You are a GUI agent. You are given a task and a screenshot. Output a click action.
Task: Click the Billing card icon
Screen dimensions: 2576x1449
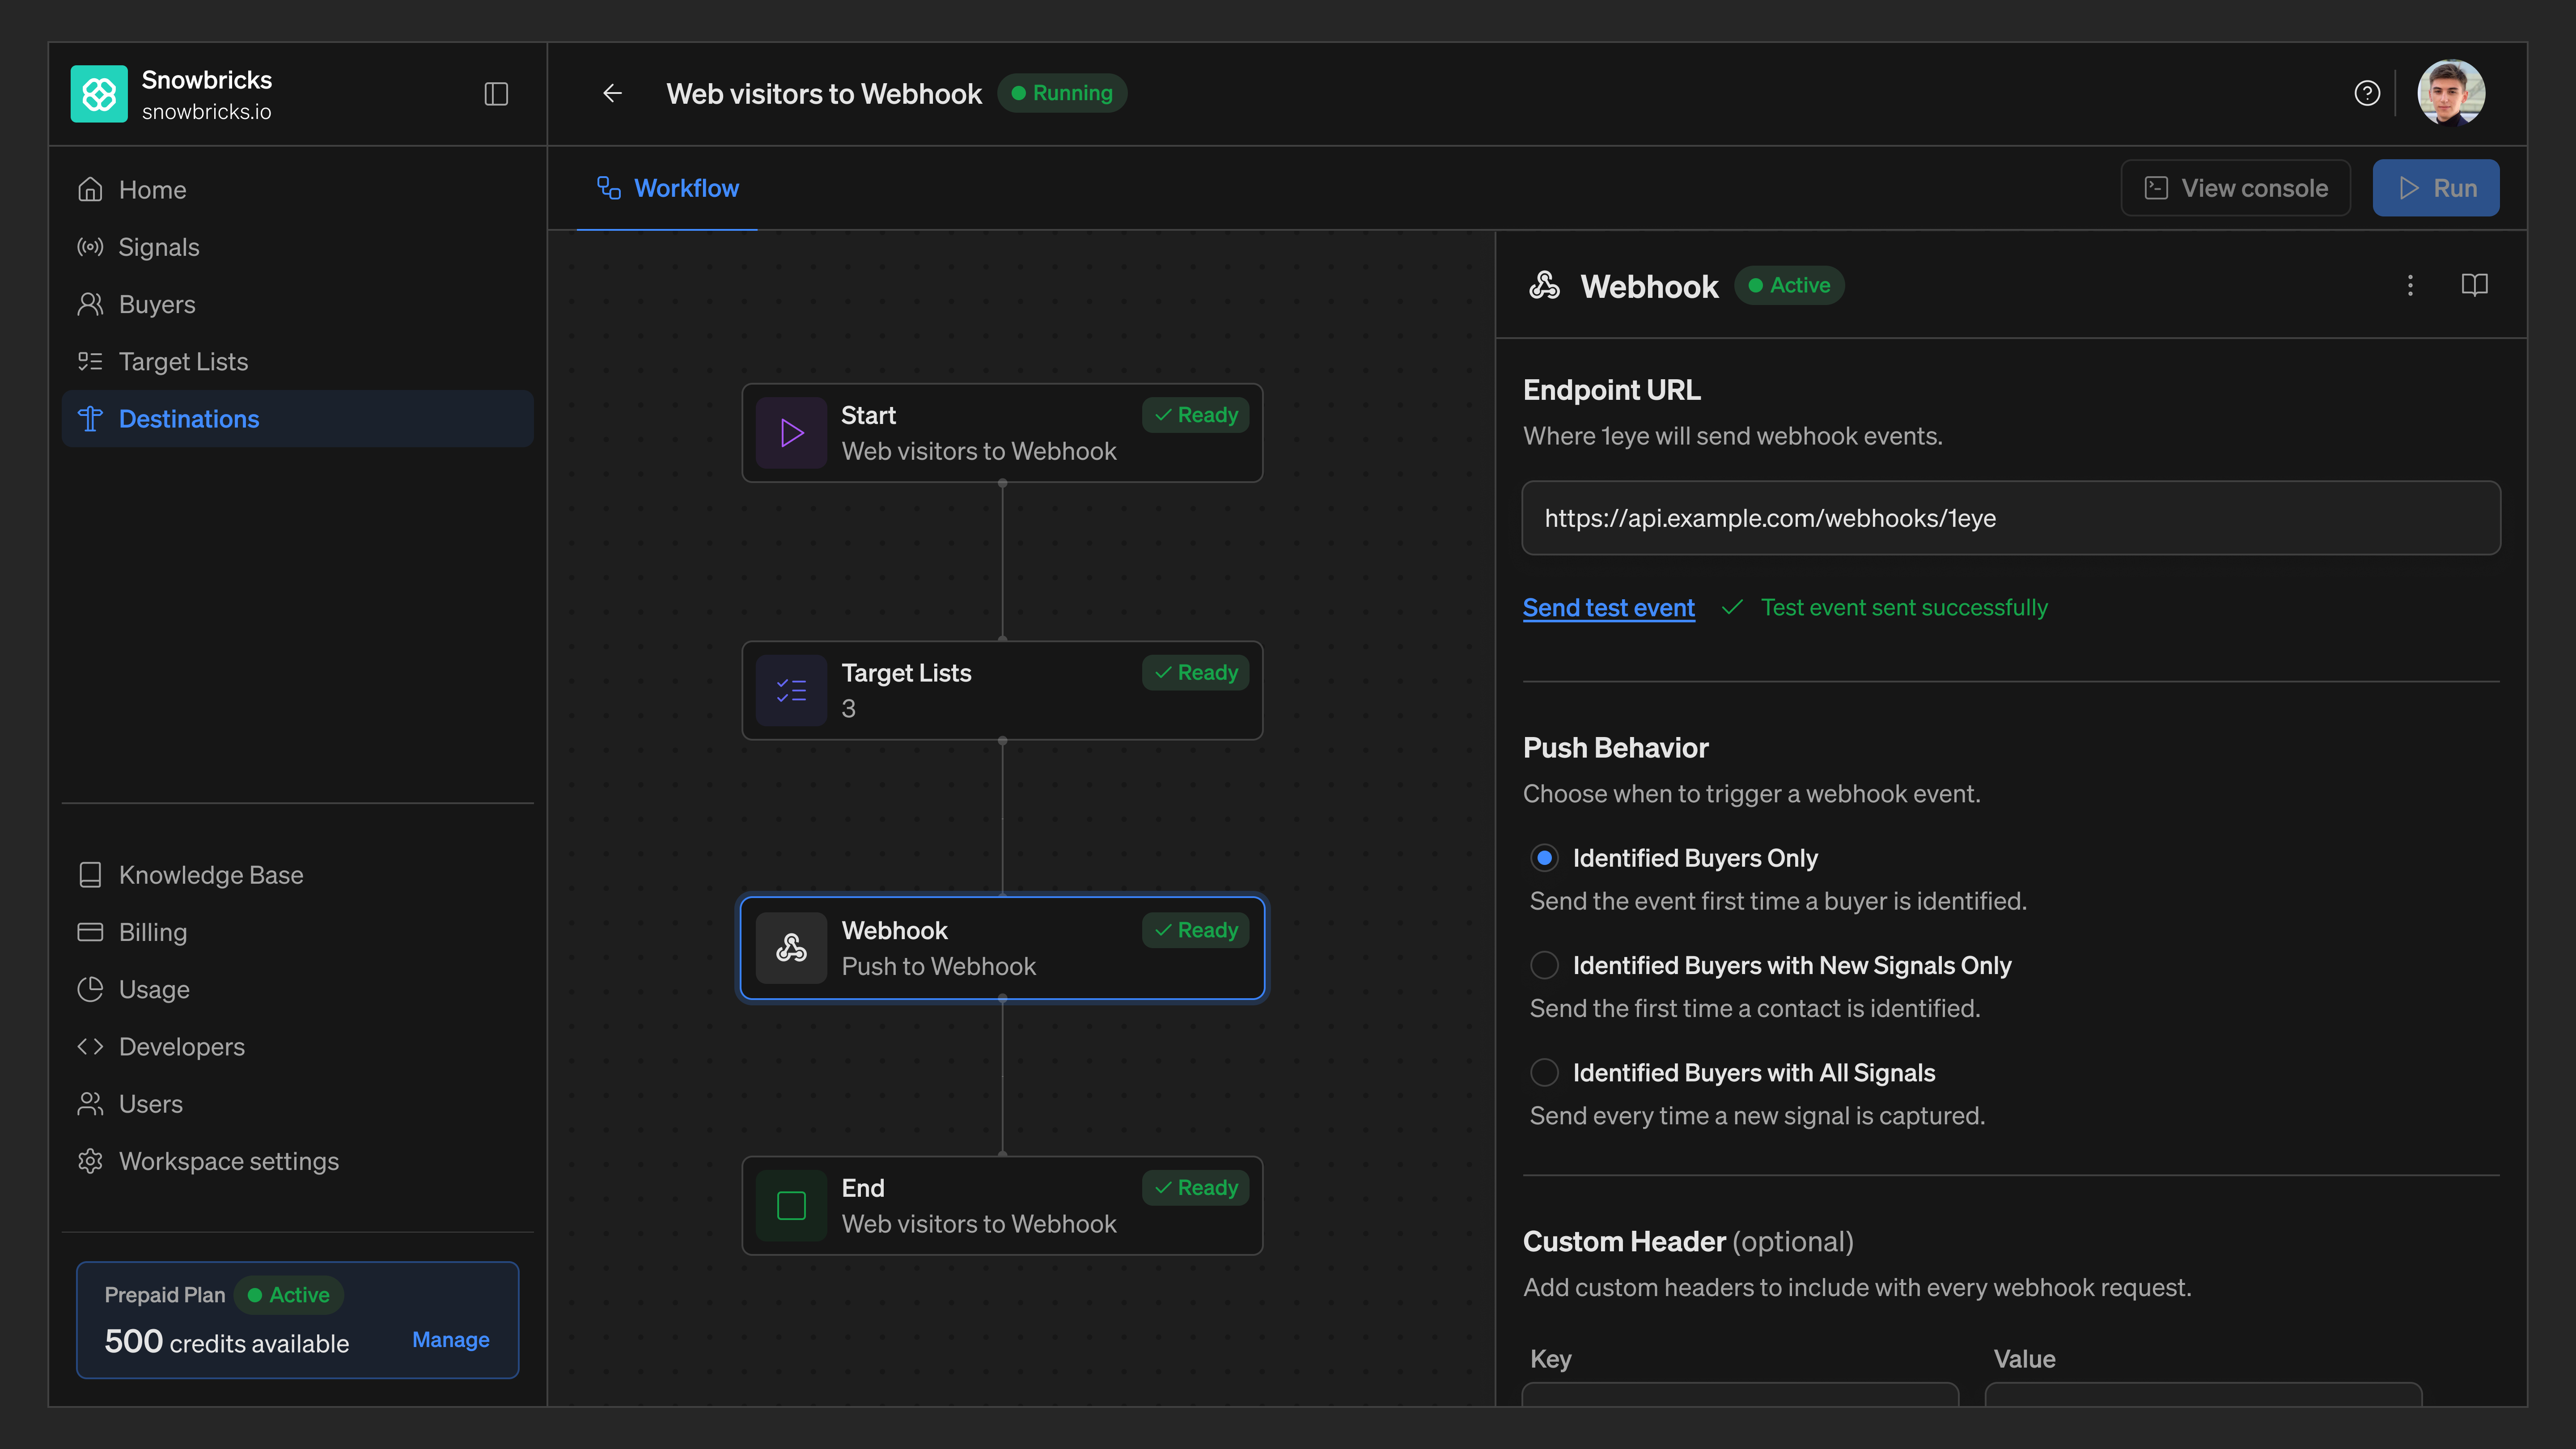coord(90,932)
